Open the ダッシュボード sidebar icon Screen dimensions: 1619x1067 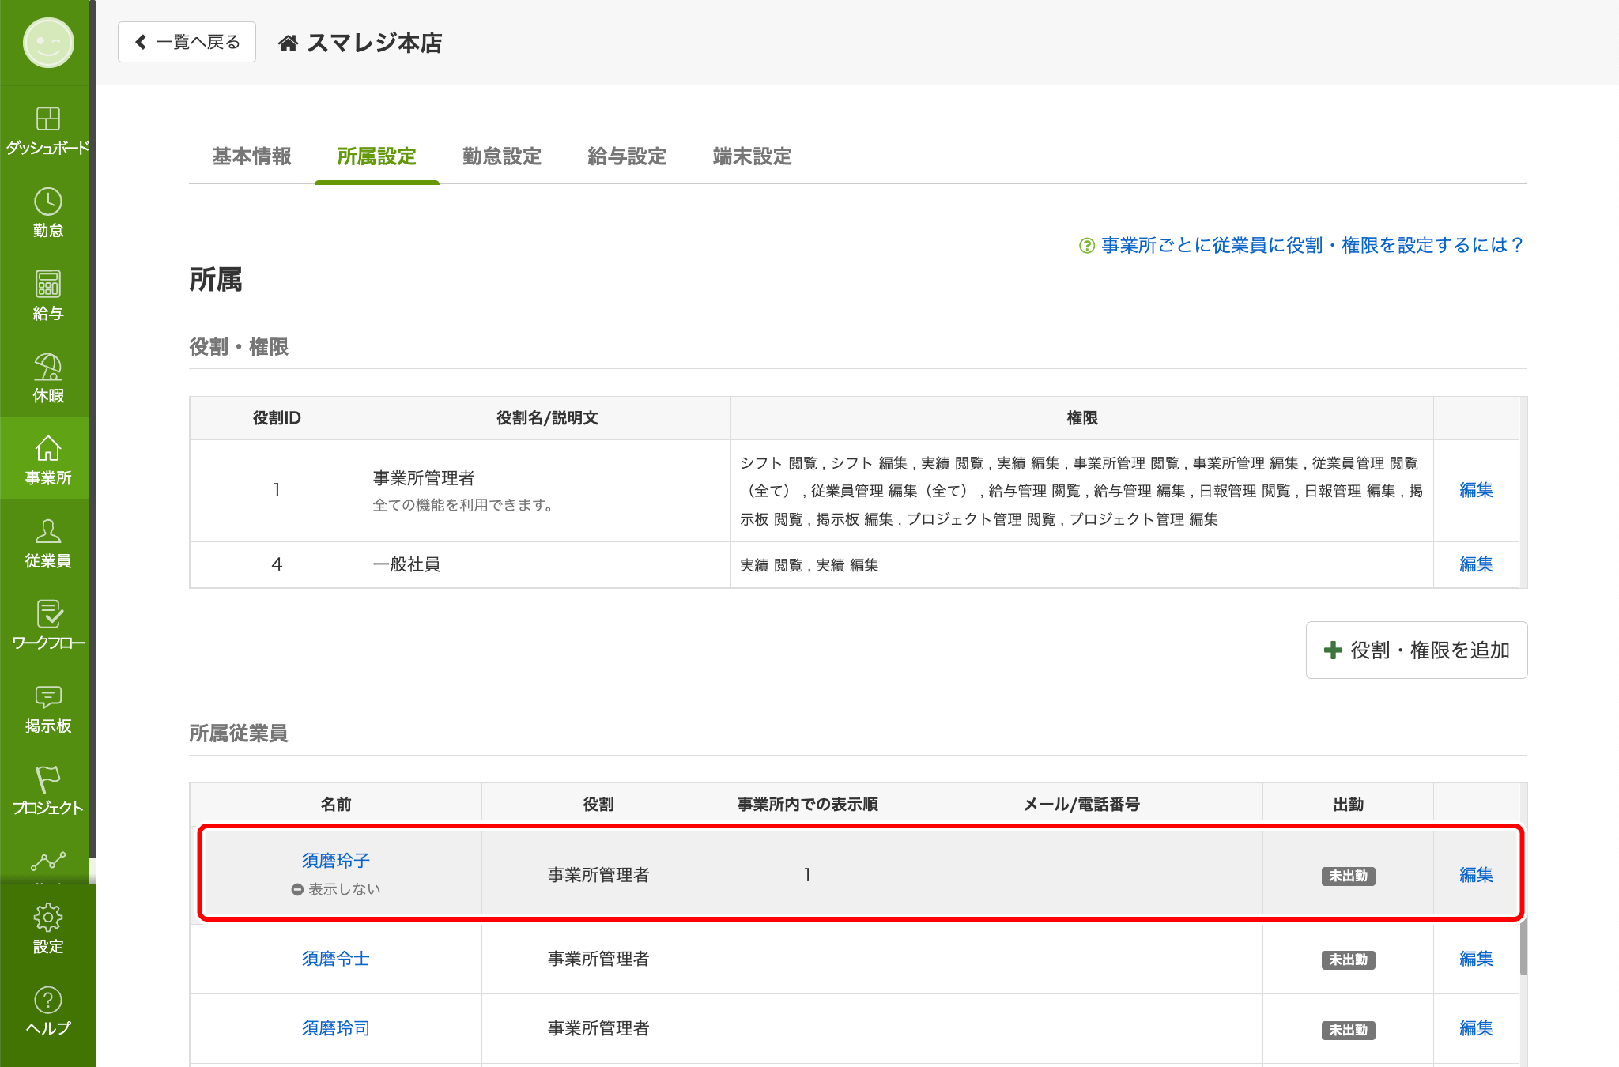point(48,119)
